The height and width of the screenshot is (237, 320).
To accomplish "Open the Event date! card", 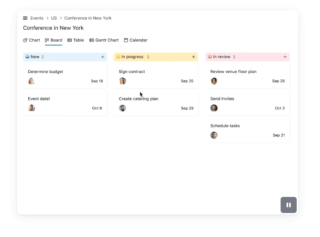I will pos(65,103).
